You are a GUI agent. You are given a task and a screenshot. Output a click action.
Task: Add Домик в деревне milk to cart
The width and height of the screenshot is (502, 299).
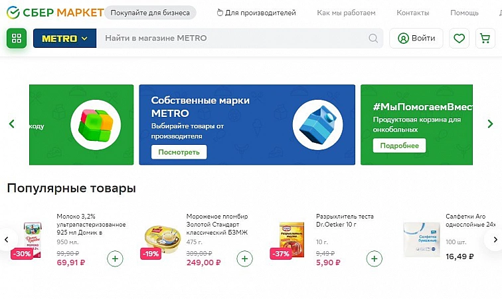[115, 258]
